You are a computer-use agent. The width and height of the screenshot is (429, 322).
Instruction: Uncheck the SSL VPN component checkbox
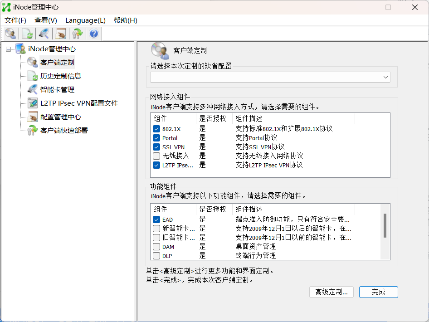(156, 147)
